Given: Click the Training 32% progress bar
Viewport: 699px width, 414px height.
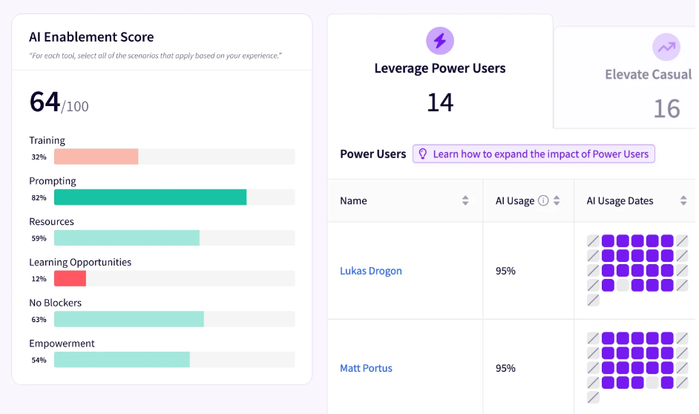Looking at the screenshot, I should pos(174,157).
